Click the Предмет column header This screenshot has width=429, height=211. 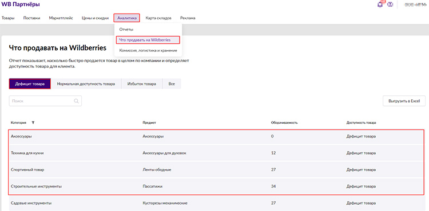pyautogui.click(x=149, y=123)
